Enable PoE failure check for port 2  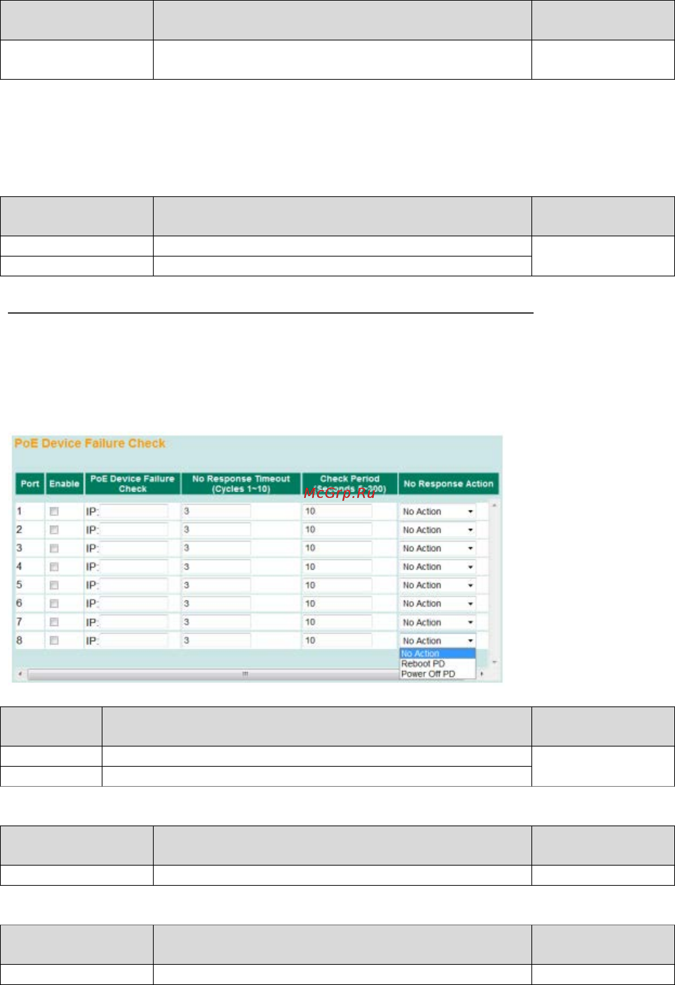point(54,530)
